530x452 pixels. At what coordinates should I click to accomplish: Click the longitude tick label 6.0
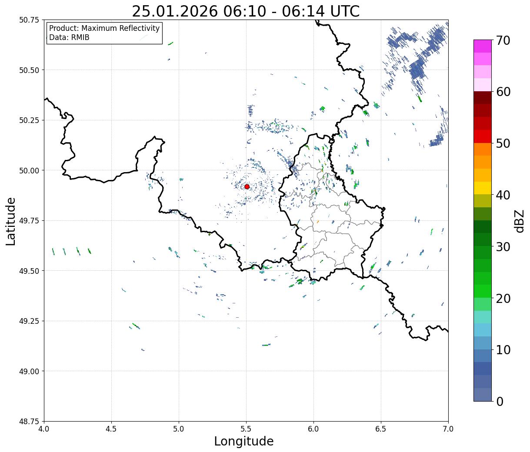pos(313,429)
